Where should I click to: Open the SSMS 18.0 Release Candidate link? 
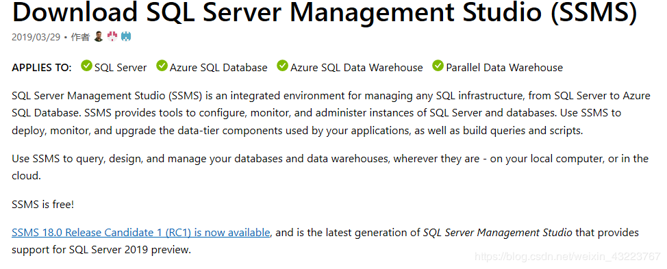point(141,233)
